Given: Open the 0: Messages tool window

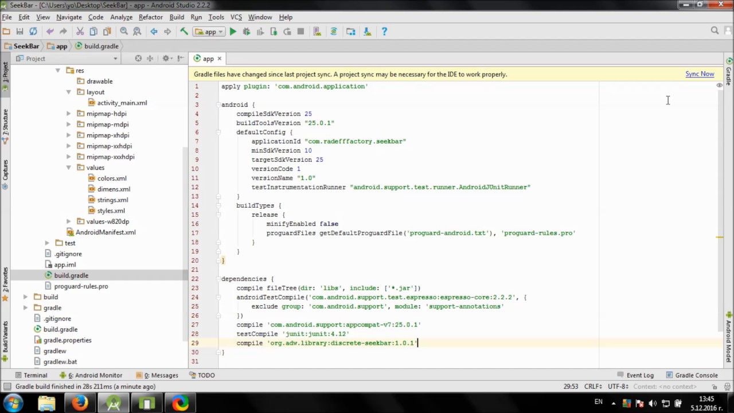Looking at the screenshot, I should point(157,375).
